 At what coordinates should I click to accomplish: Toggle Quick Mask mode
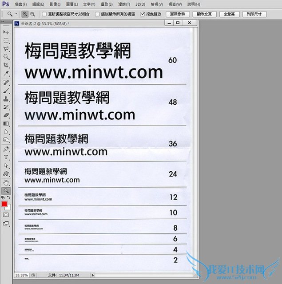click(6, 215)
